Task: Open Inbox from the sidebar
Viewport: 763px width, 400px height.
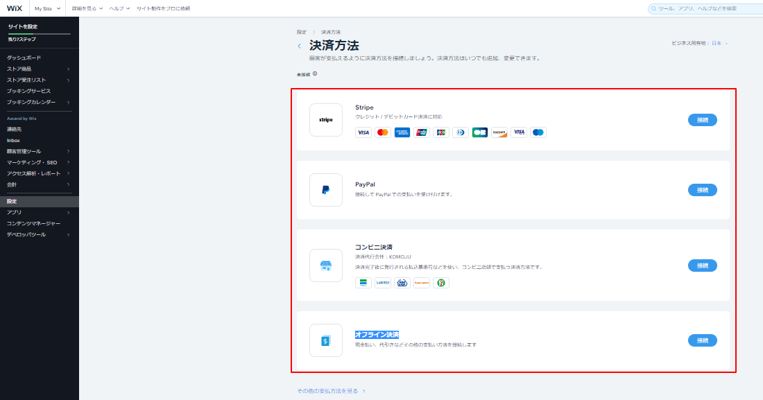Action: [14, 140]
